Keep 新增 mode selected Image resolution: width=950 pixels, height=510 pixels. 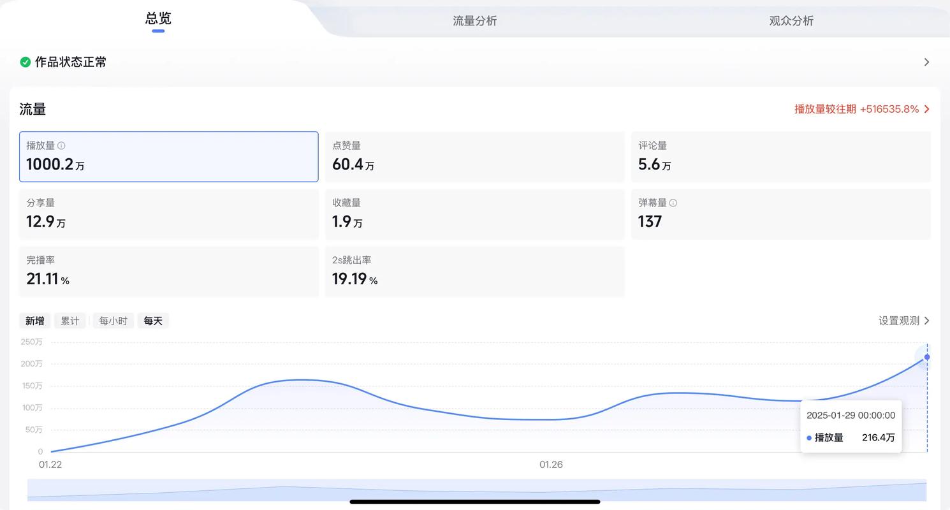pyautogui.click(x=34, y=321)
